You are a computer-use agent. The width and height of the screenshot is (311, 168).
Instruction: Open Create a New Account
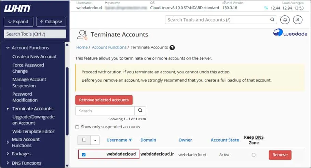(35, 57)
